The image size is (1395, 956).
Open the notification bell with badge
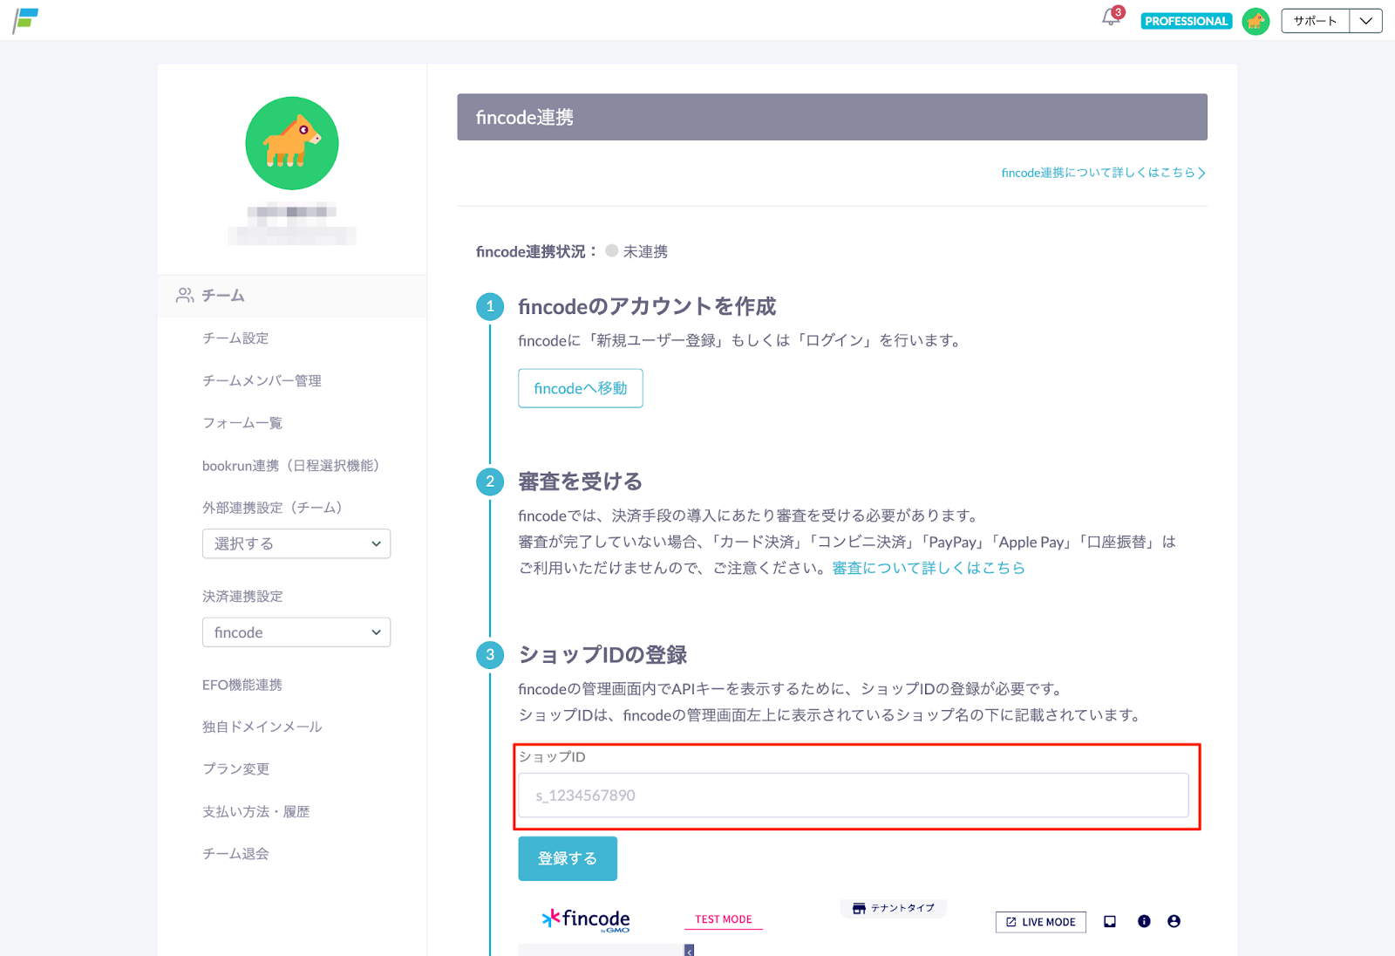(x=1112, y=17)
